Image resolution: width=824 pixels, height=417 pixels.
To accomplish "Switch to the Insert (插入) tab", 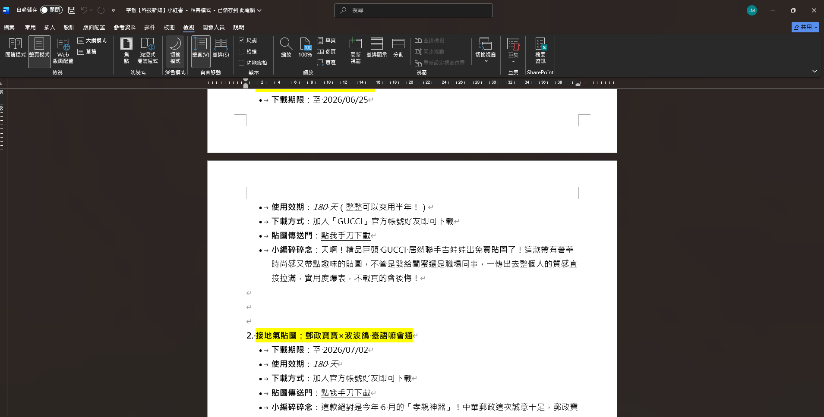I will 50,27.
